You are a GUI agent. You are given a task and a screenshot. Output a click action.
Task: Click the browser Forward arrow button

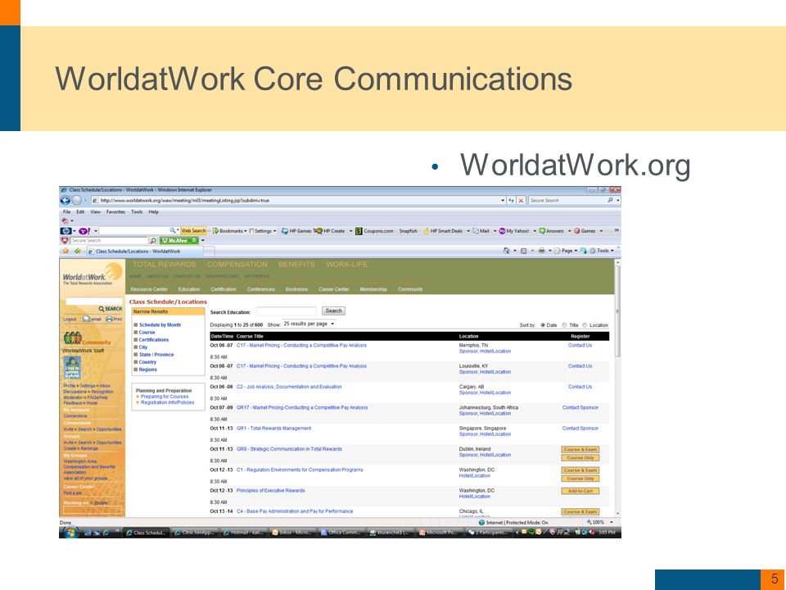tap(76, 200)
